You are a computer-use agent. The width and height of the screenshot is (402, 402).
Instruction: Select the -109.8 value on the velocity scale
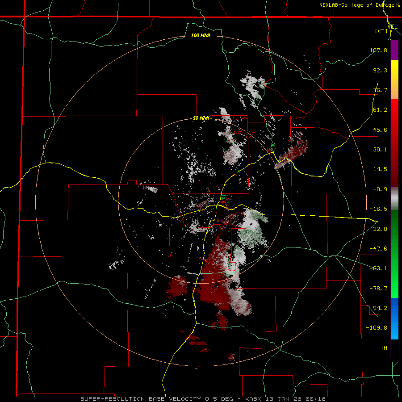pyautogui.click(x=377, y=328)
